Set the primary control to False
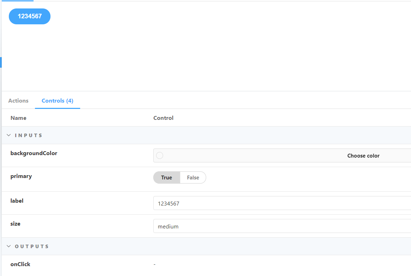The height and width of the screenshot is (276, 411). coord(193,177)
